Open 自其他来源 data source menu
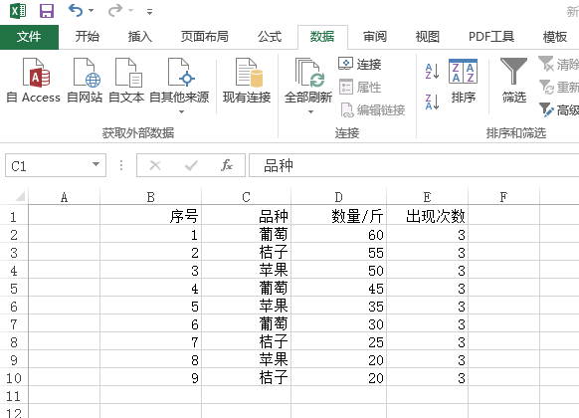 179,86
